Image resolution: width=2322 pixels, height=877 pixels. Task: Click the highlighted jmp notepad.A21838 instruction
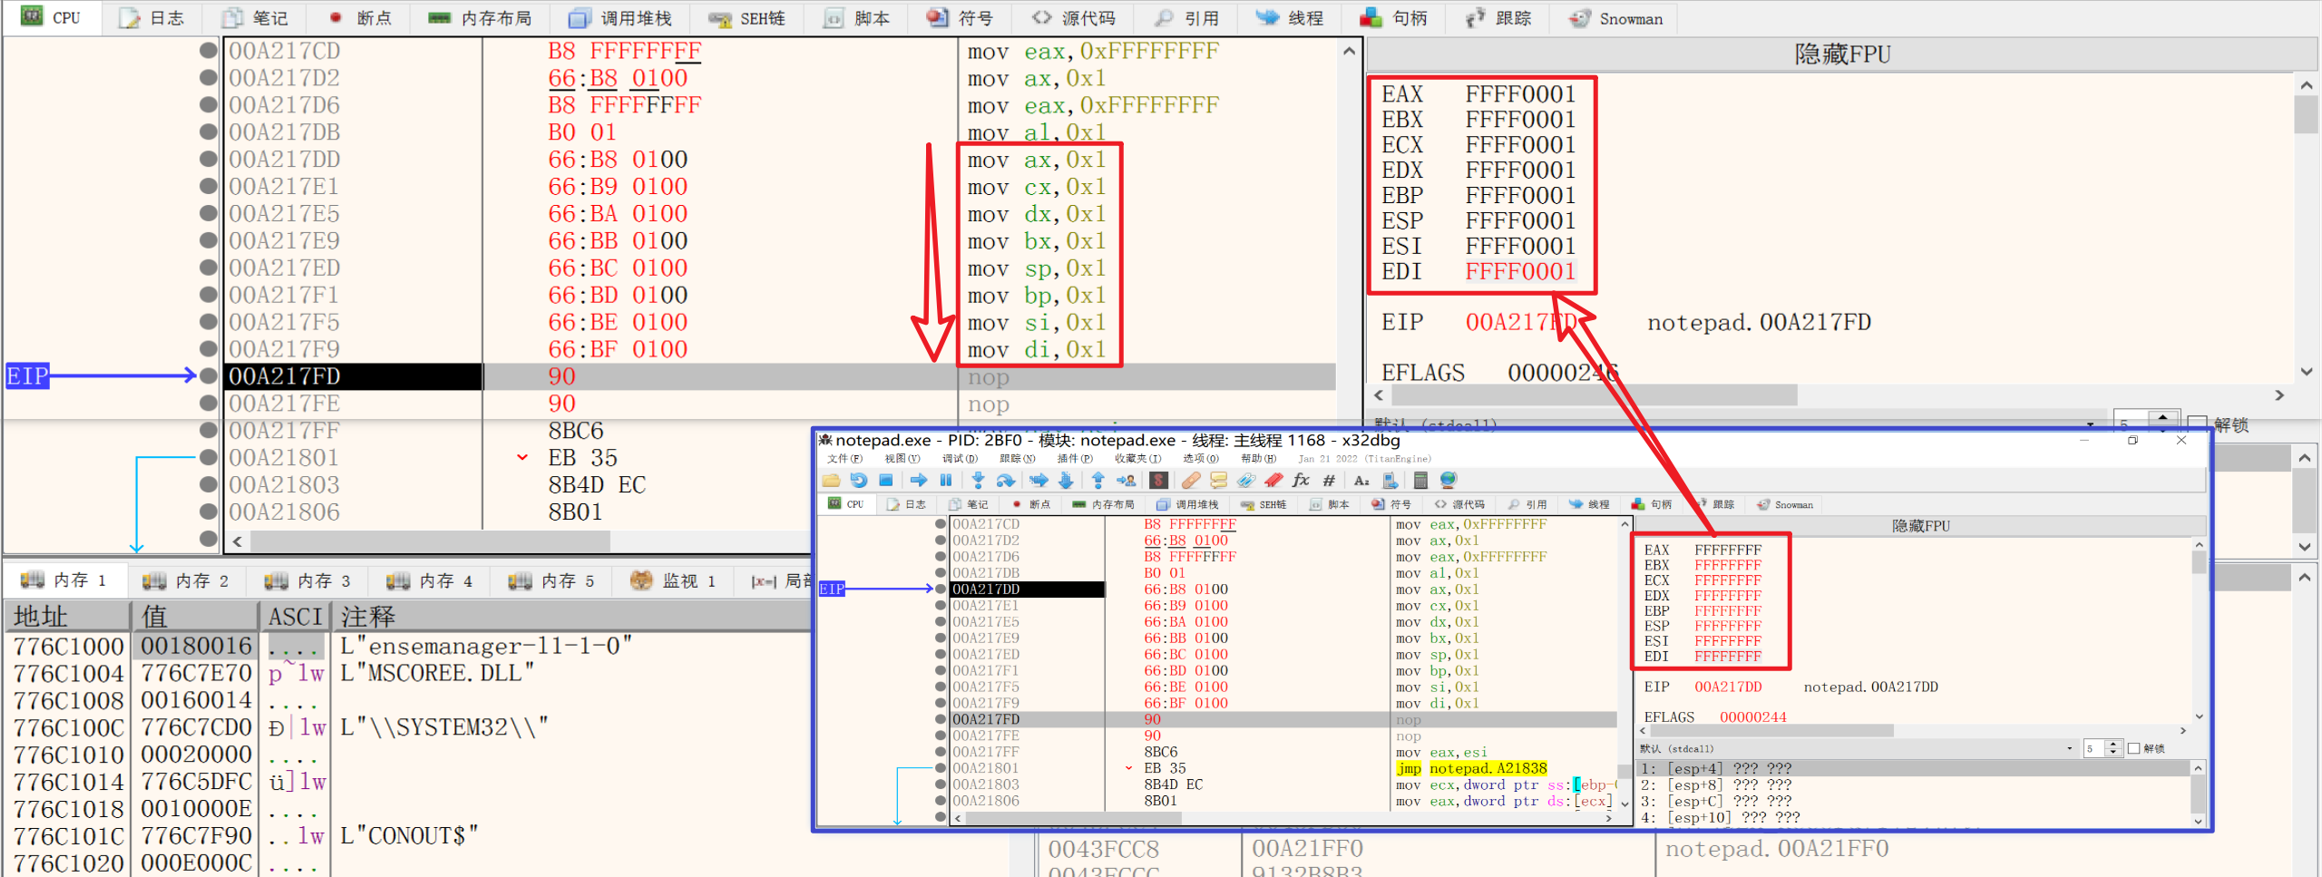1471,768
